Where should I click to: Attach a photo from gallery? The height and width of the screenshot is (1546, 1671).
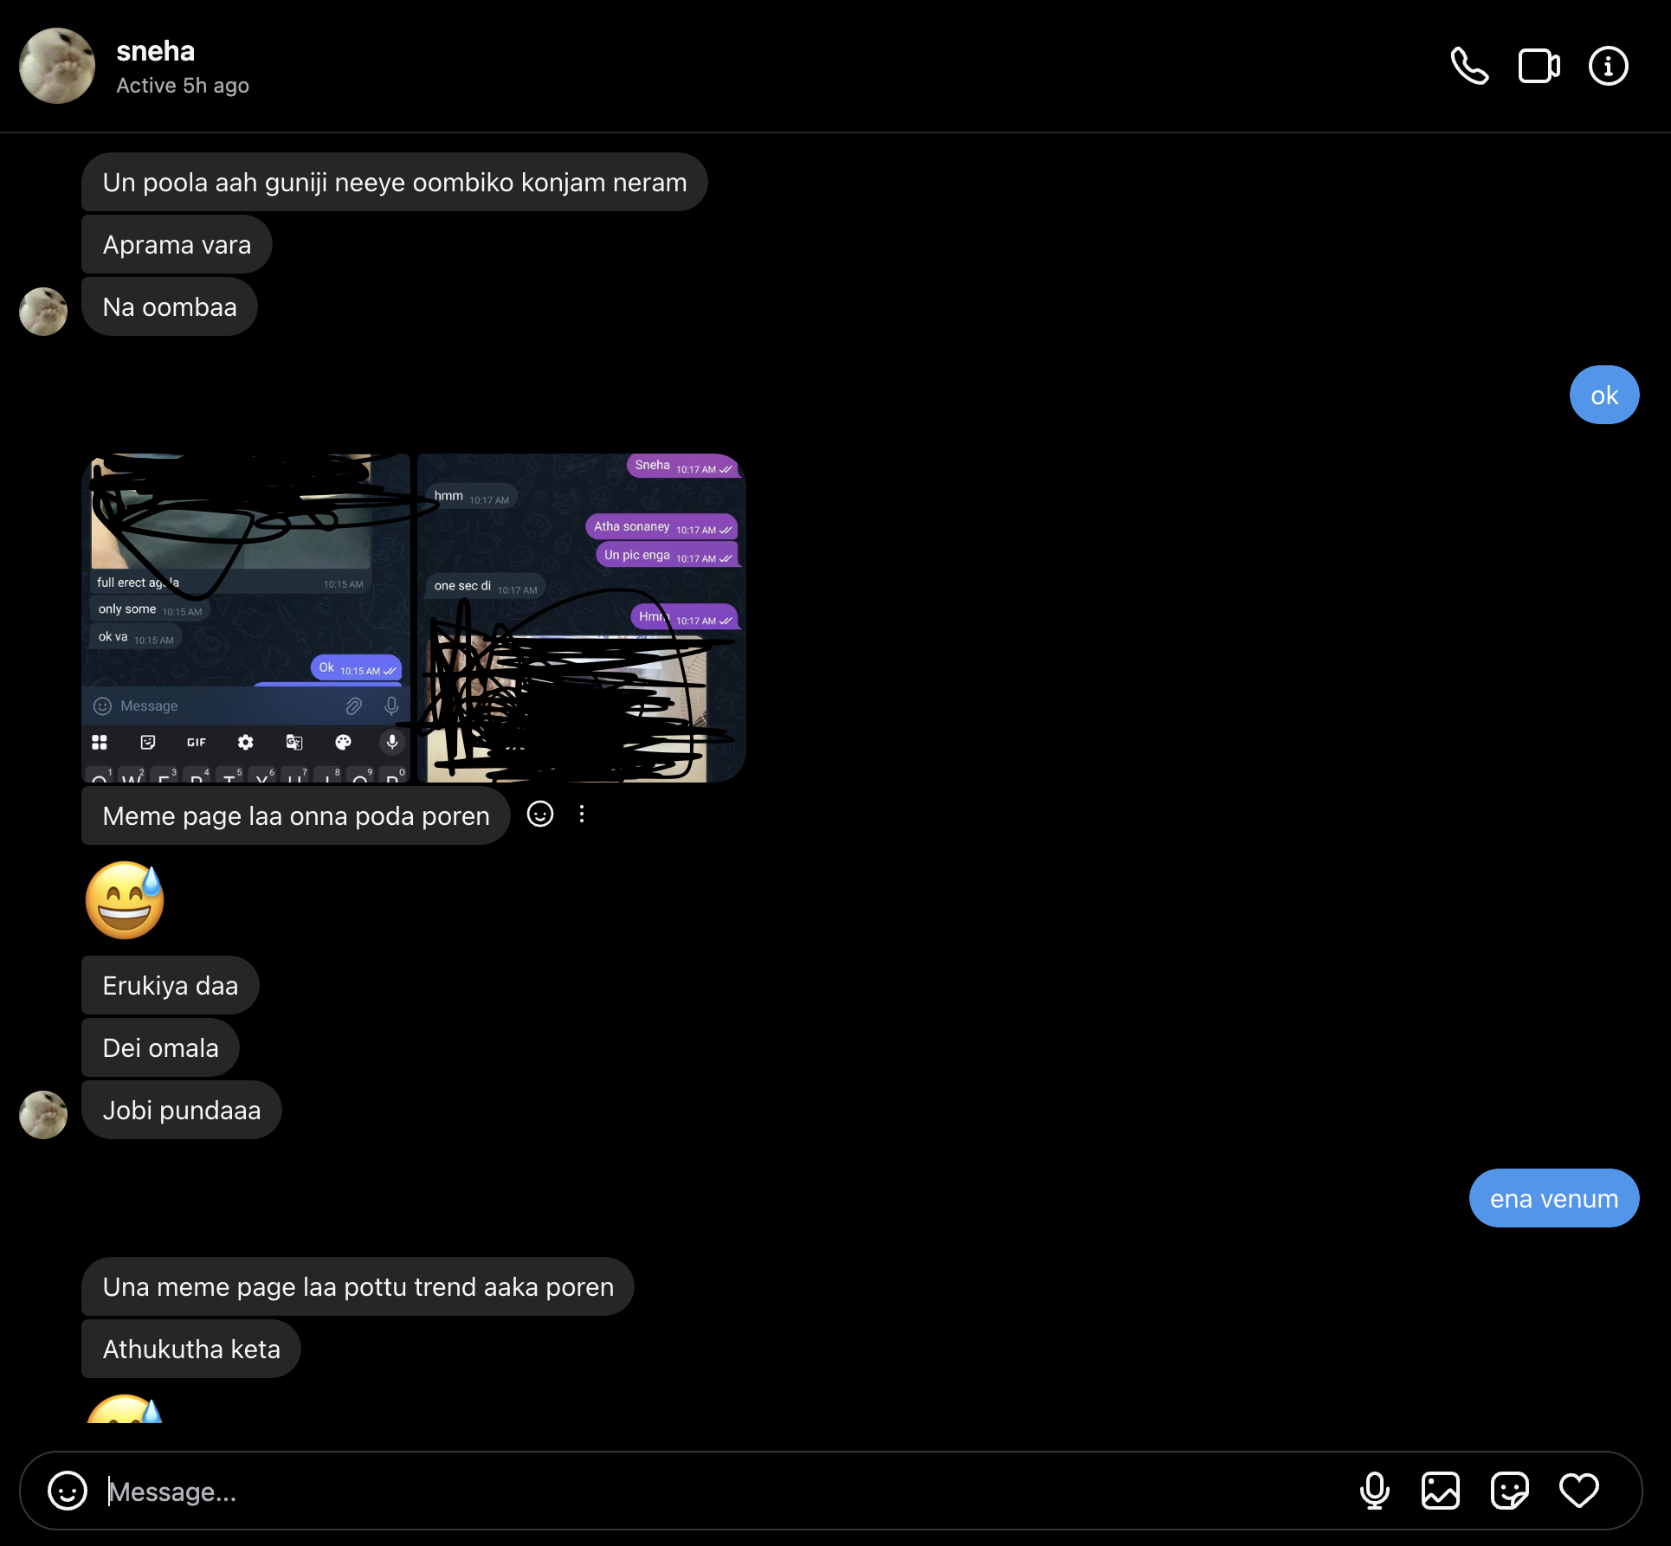click(1441, 1491)
